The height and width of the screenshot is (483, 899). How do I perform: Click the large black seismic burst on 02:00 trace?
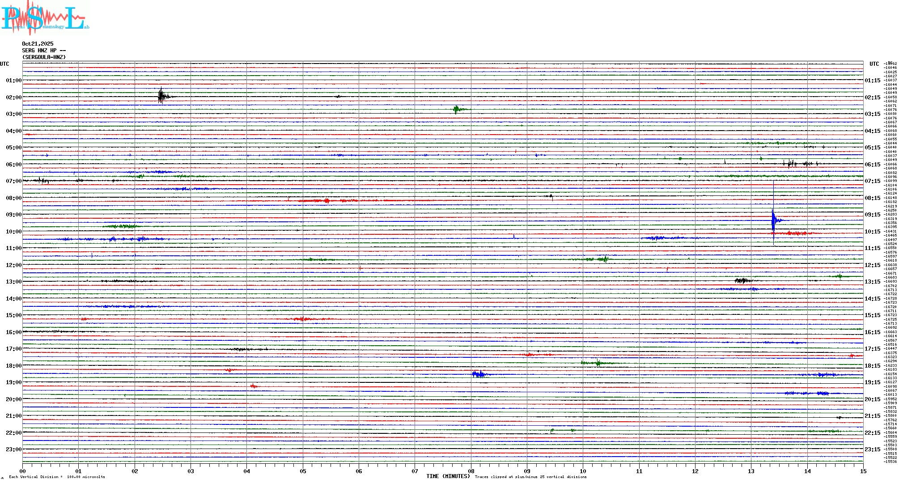(162, 96)
